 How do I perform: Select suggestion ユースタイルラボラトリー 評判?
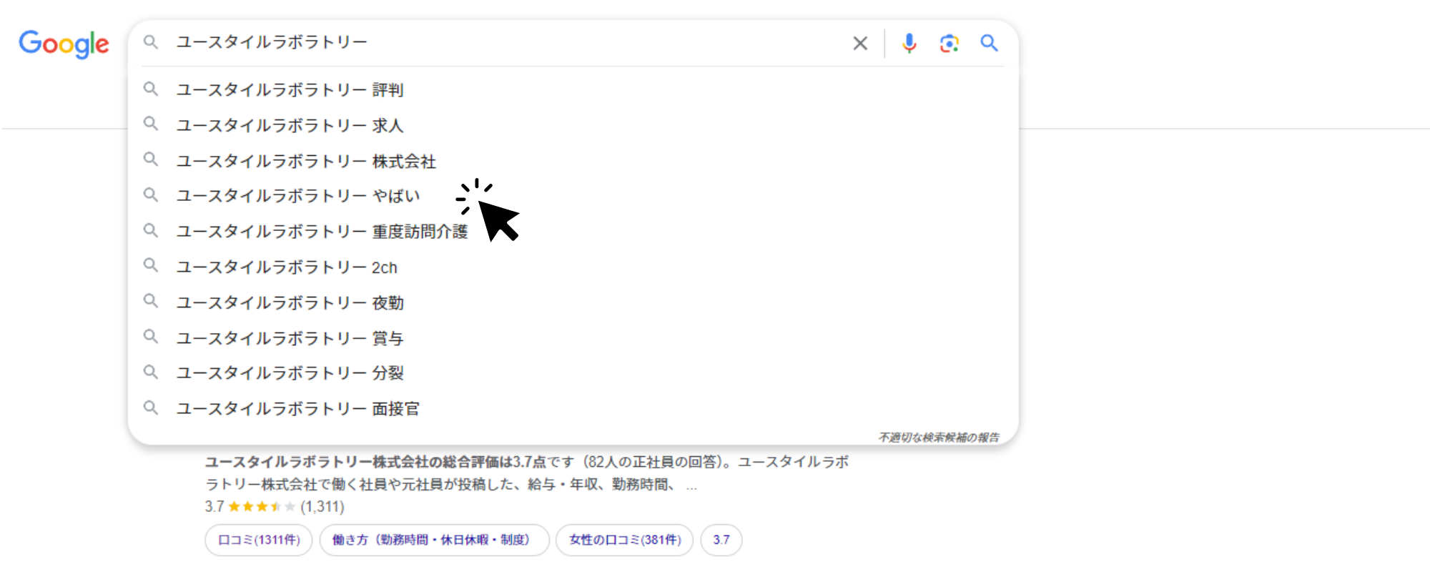point(573,89)
